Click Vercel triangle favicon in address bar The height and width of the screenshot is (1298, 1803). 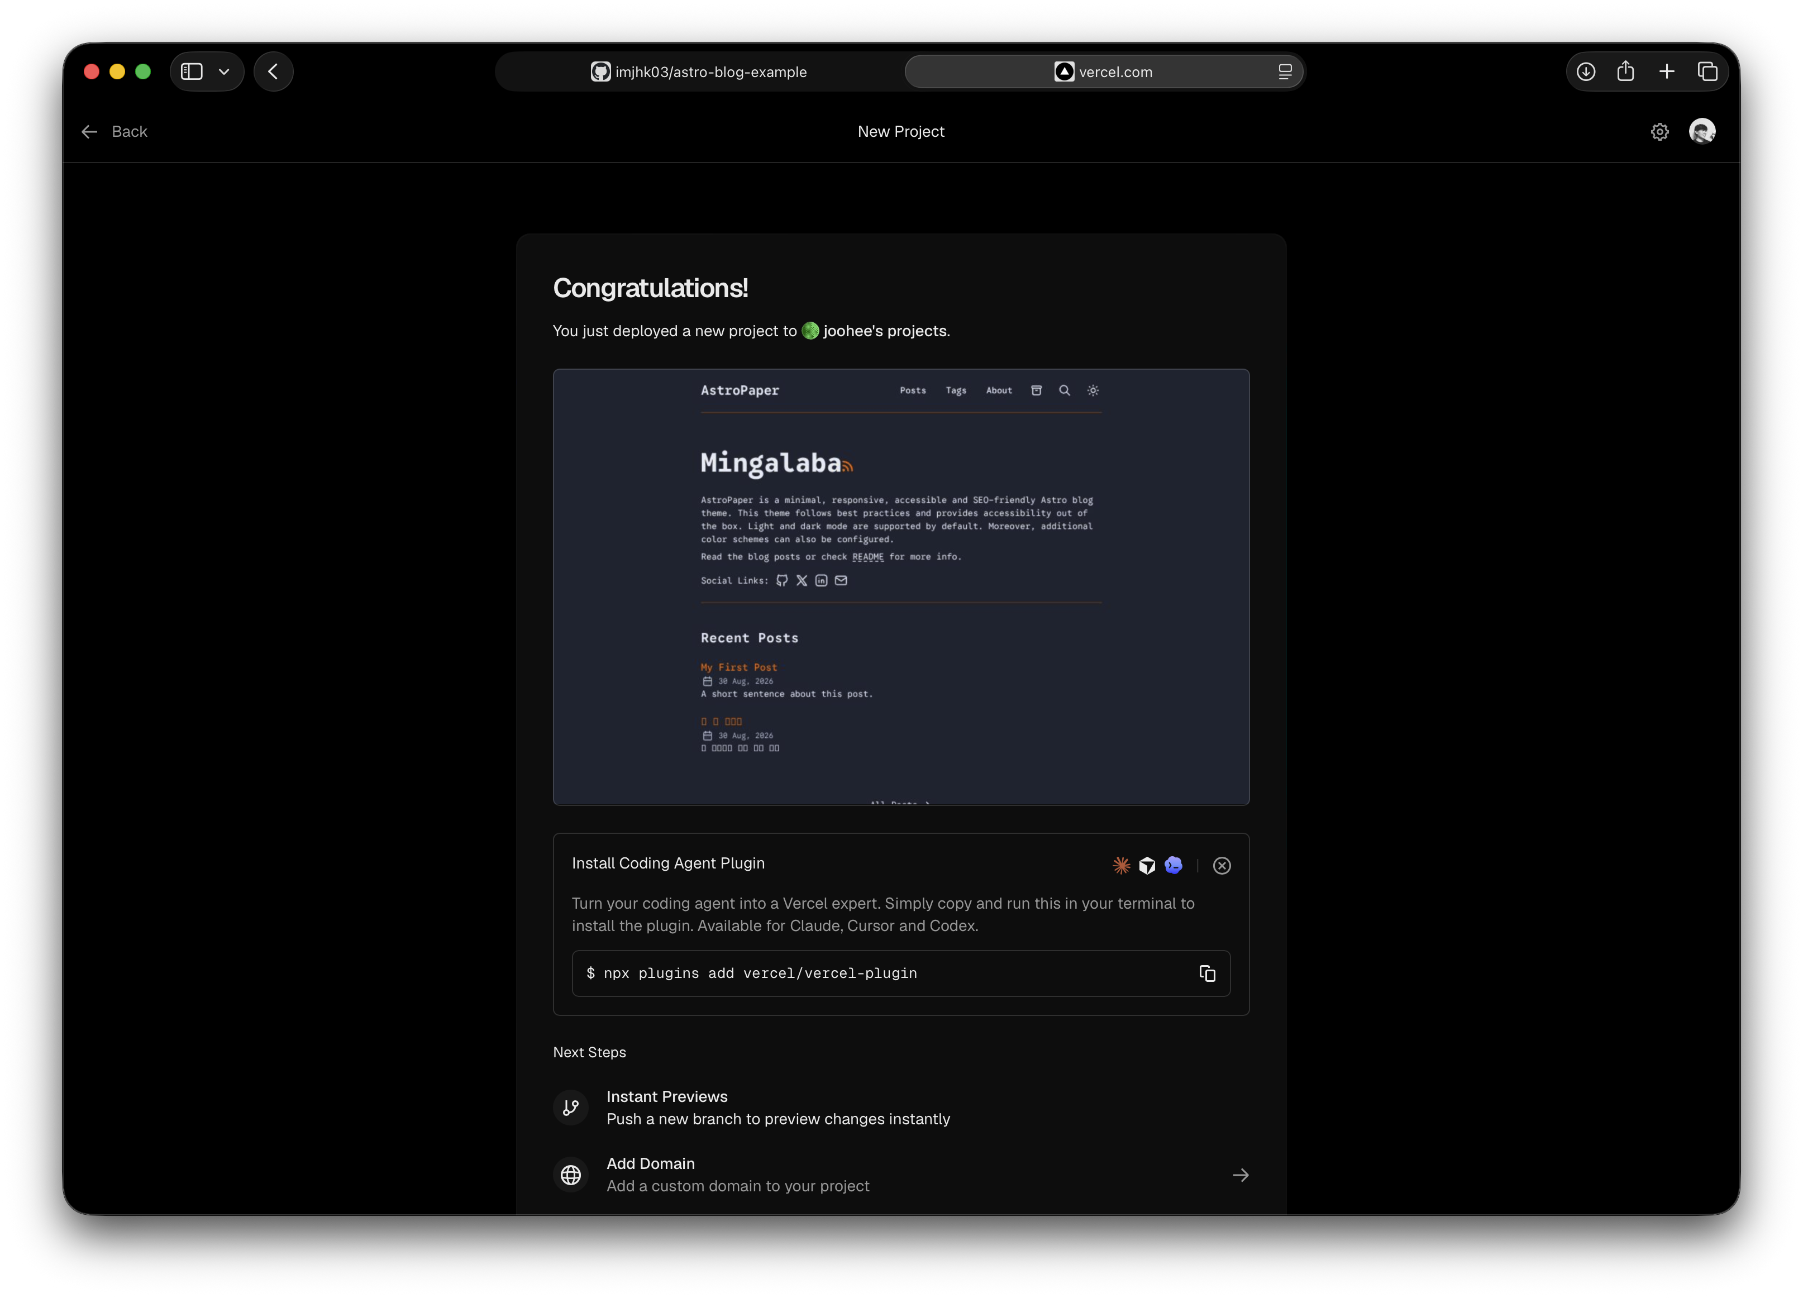(x=1063, y=71)
